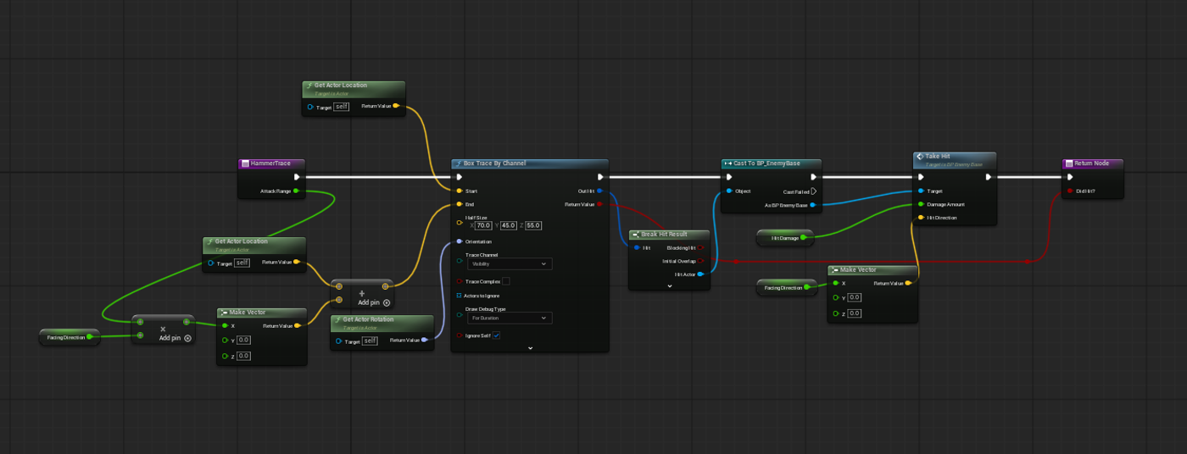
Task: Click Add pin on the multiply node
Action: point(176,338)
